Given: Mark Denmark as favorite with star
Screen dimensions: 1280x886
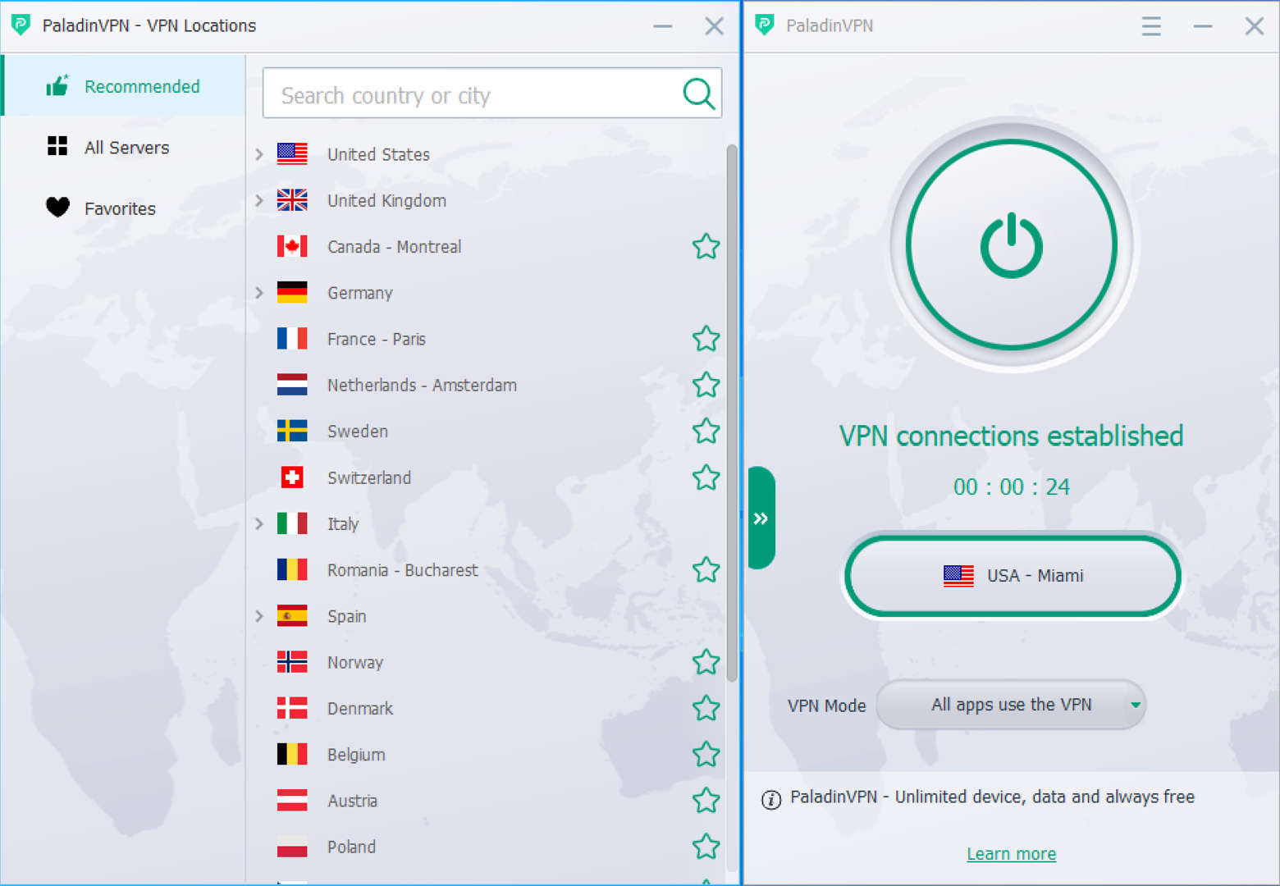Looking at the screenshot, I should 706,708.
